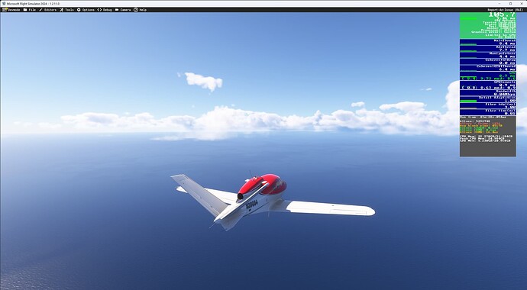Open the Tools menu
Viewport: 527px width, 290px height.
[66, 10]
